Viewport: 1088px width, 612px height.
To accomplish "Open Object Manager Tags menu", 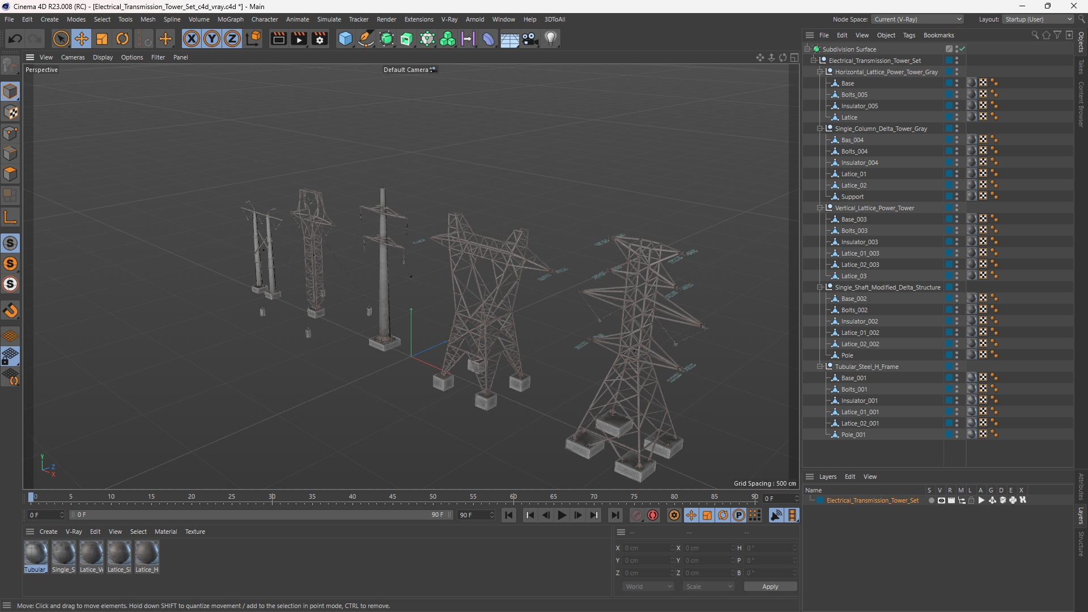I will pyautogui.click(x=909, y=35).
